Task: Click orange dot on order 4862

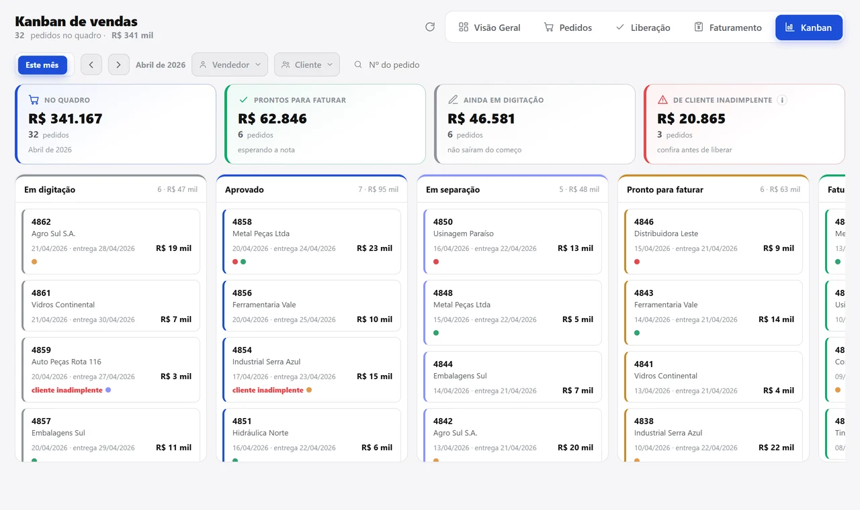Action: [x=34, y=262]
